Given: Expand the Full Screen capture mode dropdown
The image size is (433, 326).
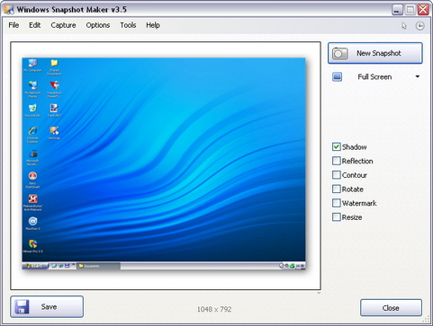Looking at the screenshot, I should (417, 77).
